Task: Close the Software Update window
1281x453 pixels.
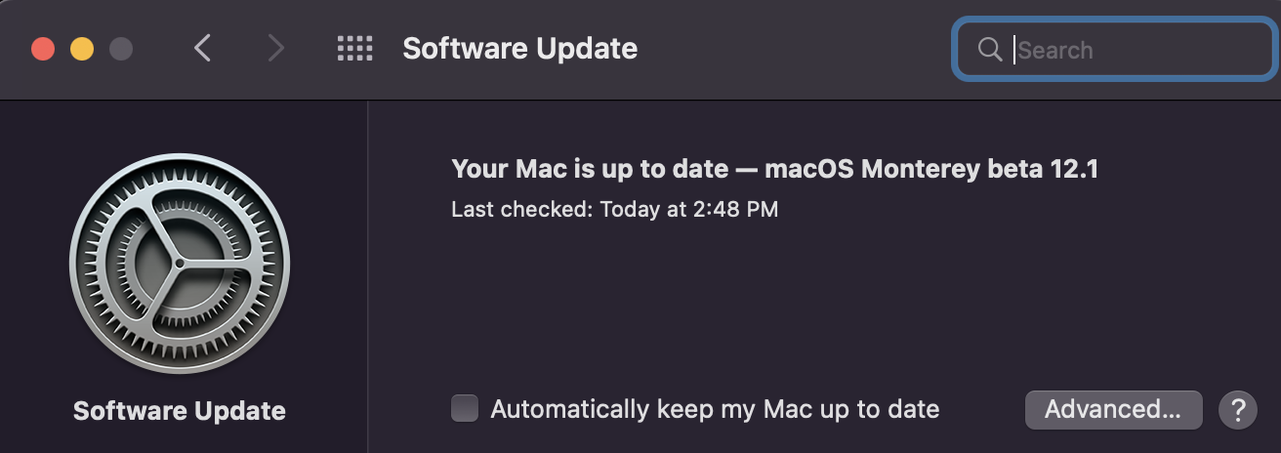Action: tap(43, 49)
